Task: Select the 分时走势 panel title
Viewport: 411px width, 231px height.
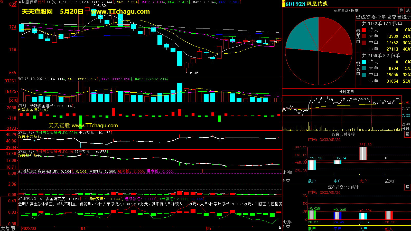Action: click(346, 92)
